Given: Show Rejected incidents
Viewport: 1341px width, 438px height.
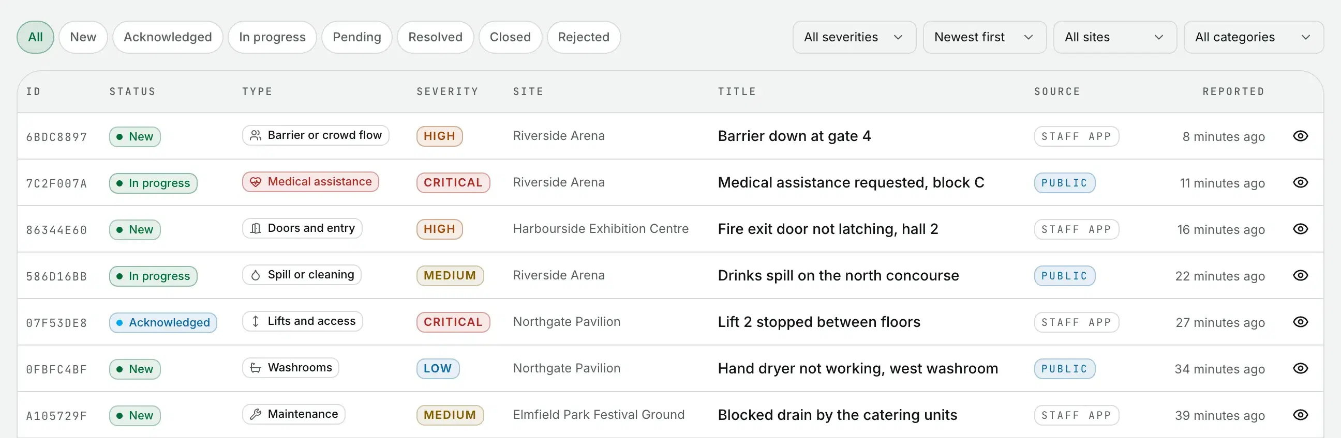Looking at the screenshot, I should (584, 37).
